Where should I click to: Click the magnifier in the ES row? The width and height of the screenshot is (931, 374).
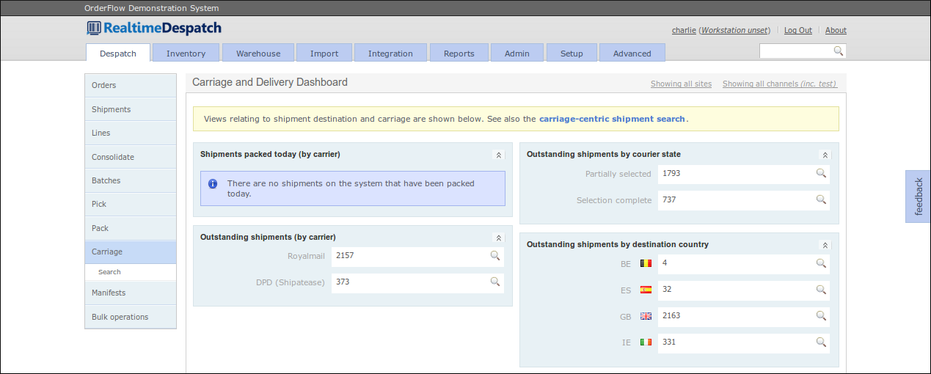[821, 289]
